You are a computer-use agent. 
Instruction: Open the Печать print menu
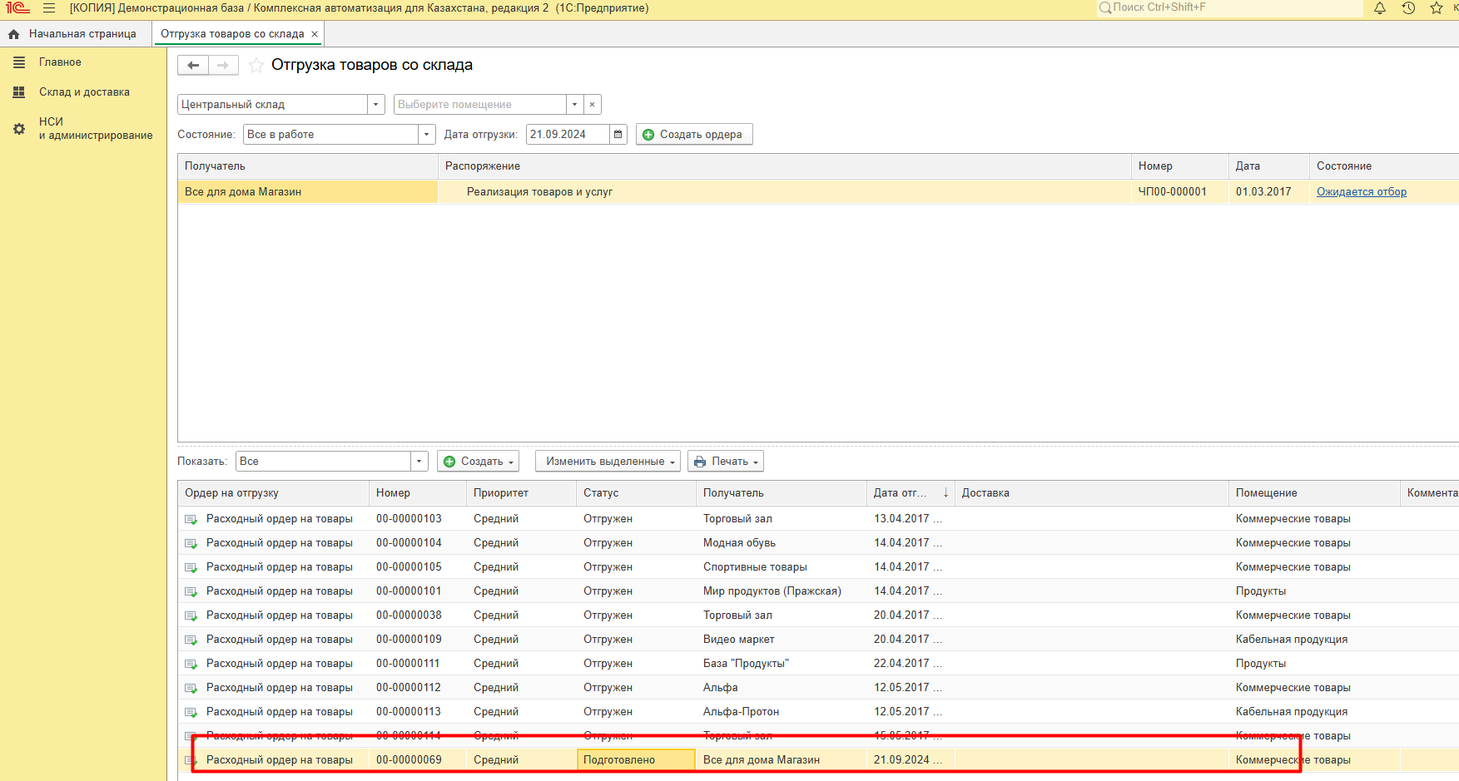726,462
